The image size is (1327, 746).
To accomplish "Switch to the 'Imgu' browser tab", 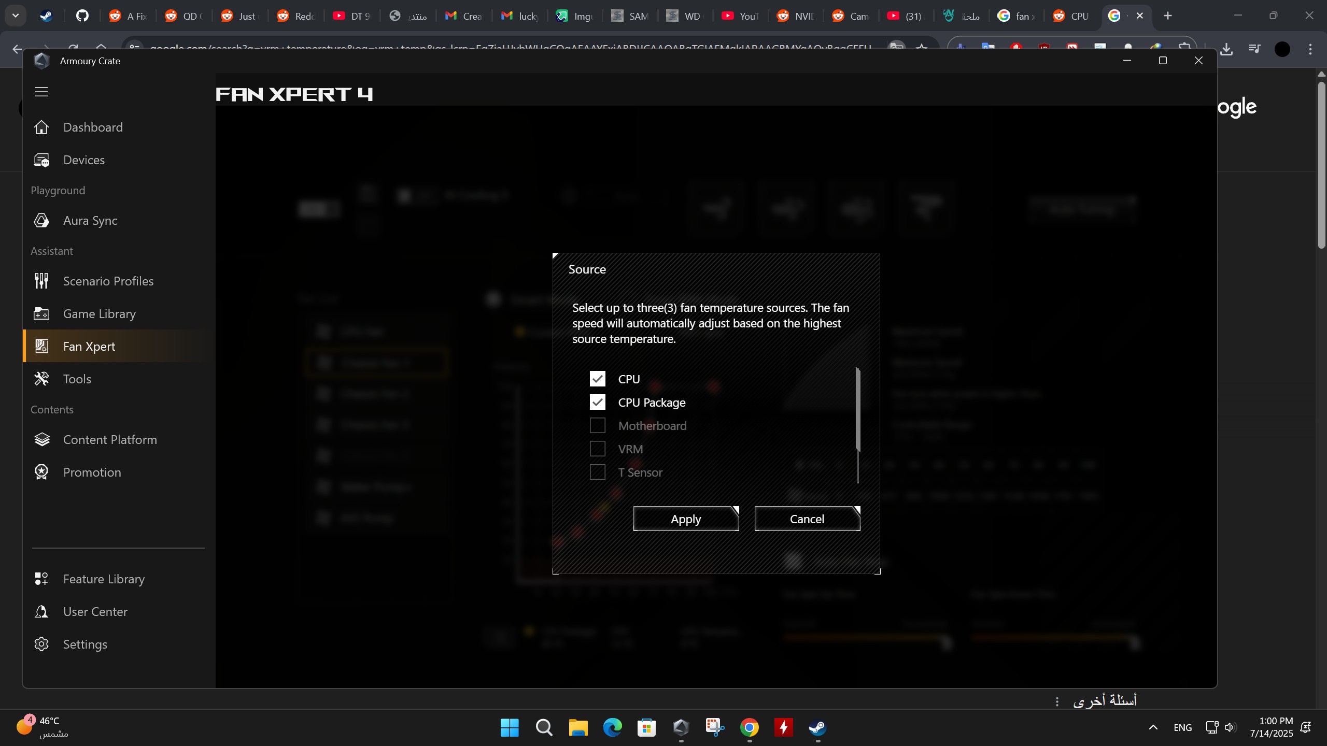I will coord(574,16).
